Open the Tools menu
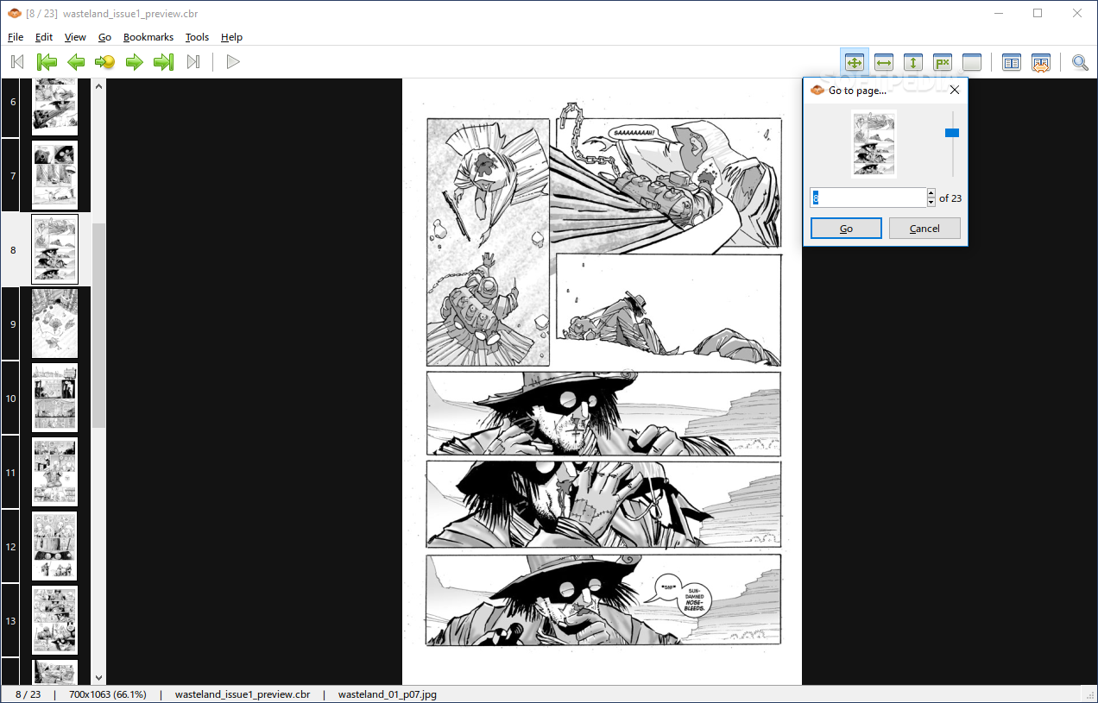Image resolution: width=1098 pixels, height=703 pixels. (197, 37)
